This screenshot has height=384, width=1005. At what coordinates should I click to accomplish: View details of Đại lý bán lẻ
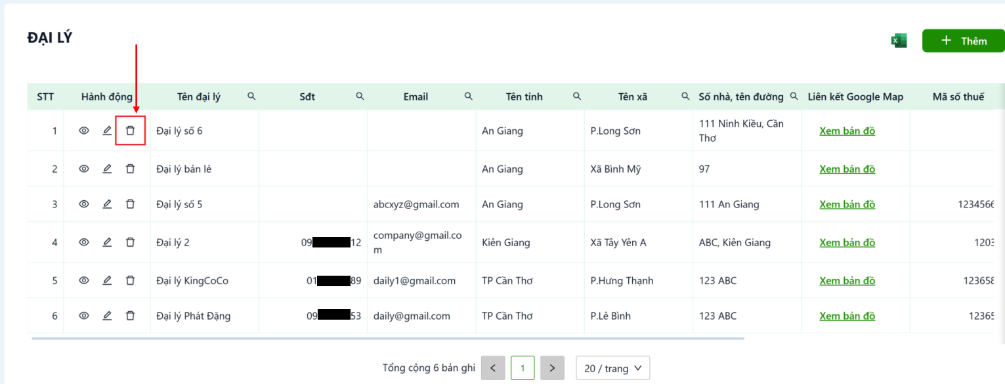tap(84, 169)
